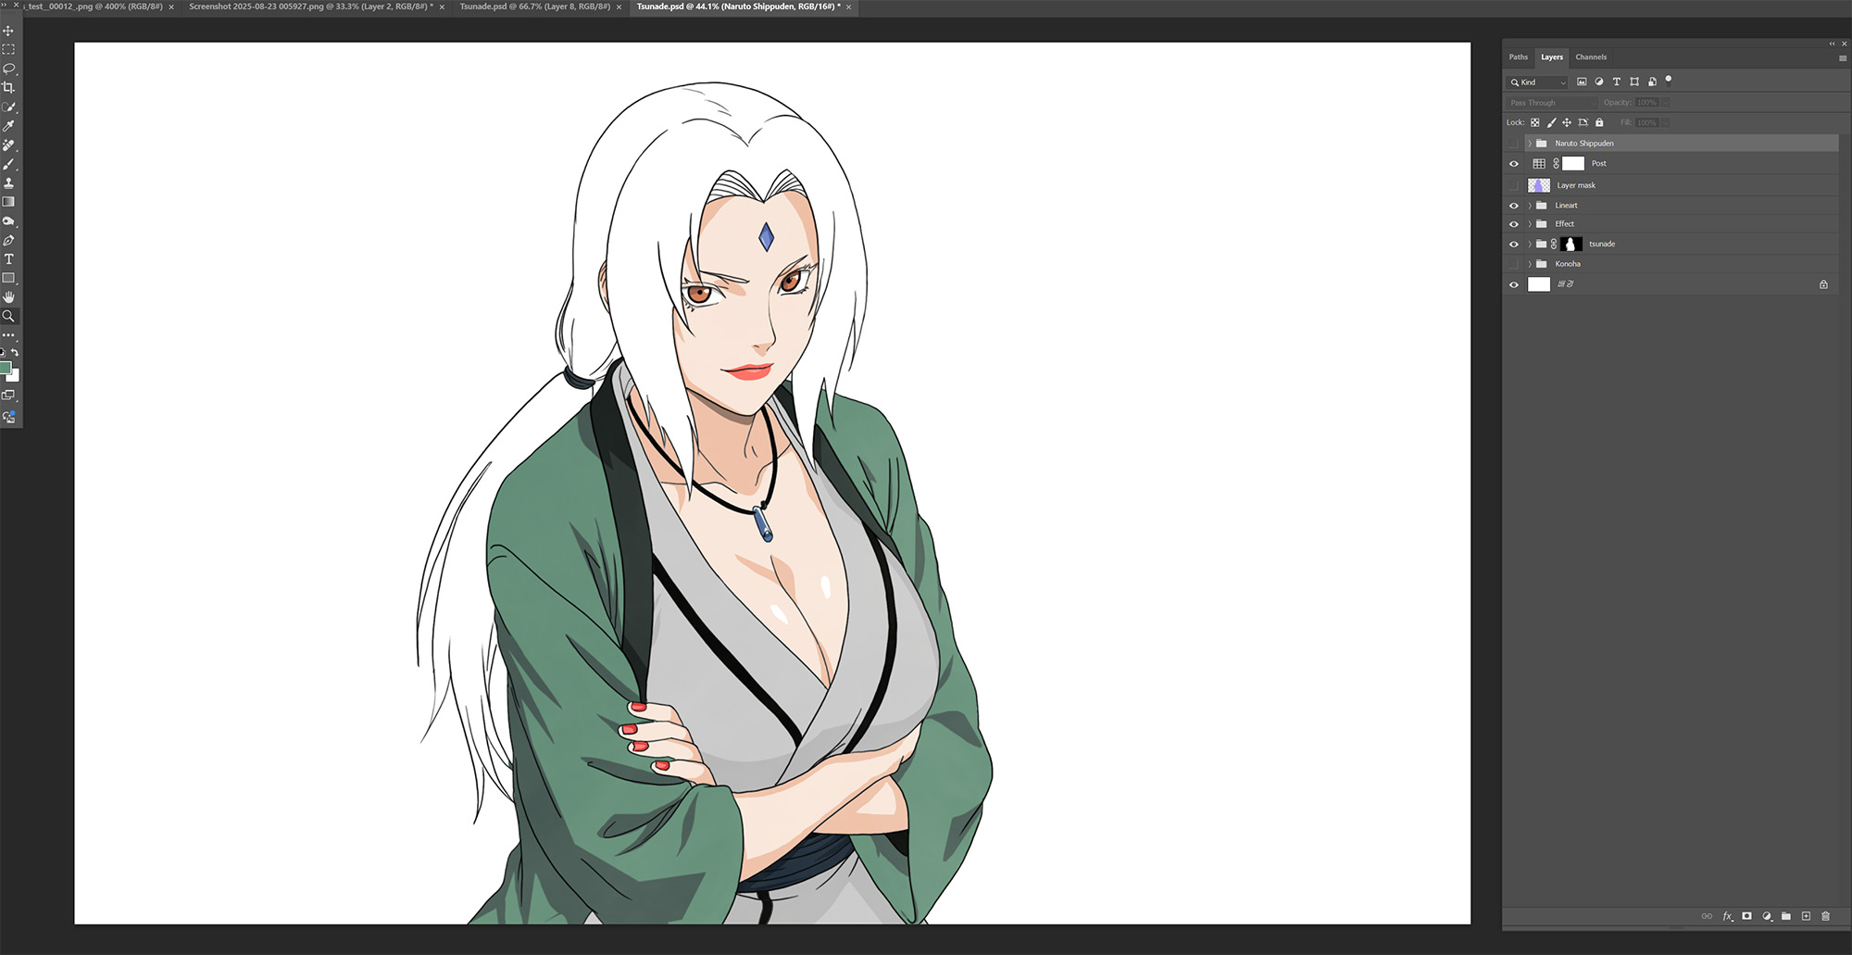
Task: Open the new adjustment layer menu
Action: pyautogui.click(x=1767, y=916)
